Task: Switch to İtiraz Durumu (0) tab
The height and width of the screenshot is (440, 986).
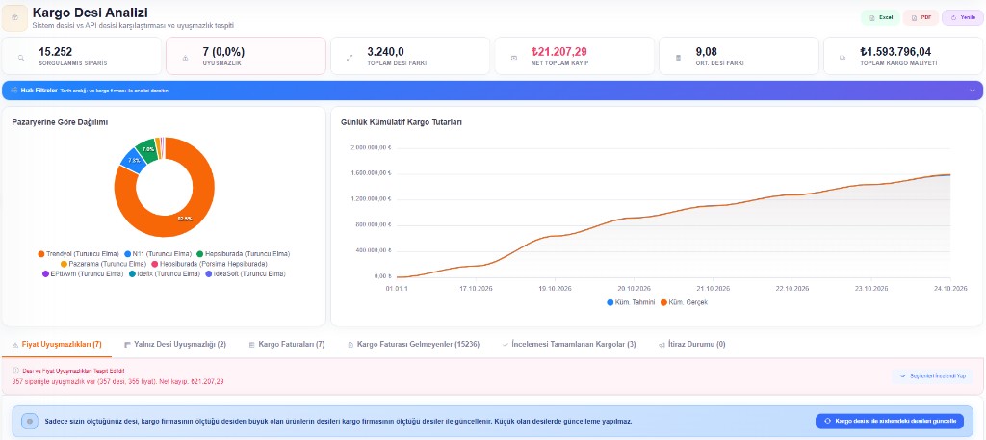Action: pos(691,345)
